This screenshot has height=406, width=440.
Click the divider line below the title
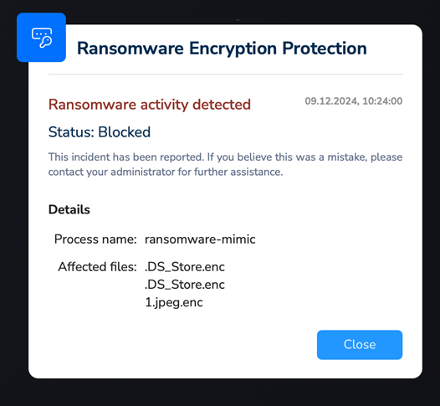click(225, 75)
